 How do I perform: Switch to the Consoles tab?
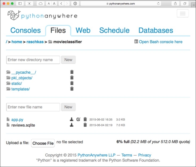coord(25,30)
